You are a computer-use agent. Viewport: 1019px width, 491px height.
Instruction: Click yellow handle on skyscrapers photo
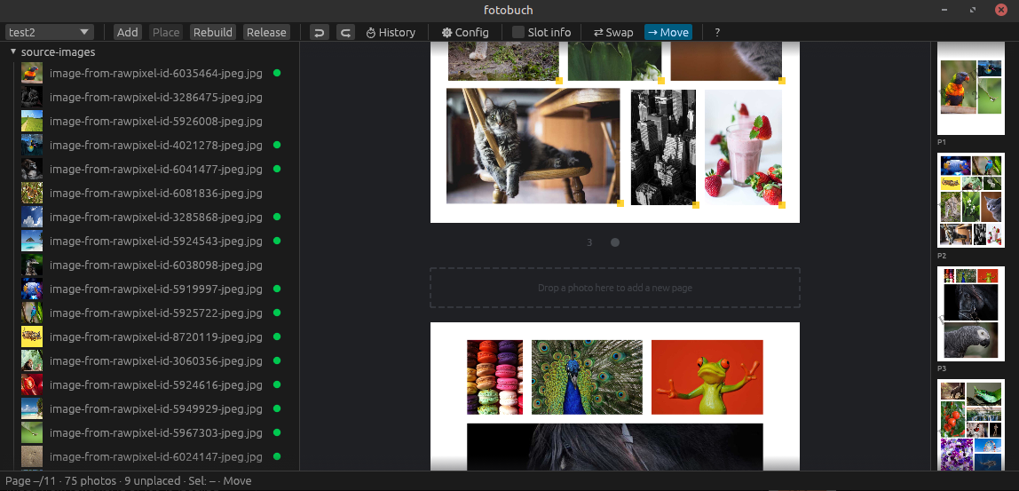[x=695, y=205]
